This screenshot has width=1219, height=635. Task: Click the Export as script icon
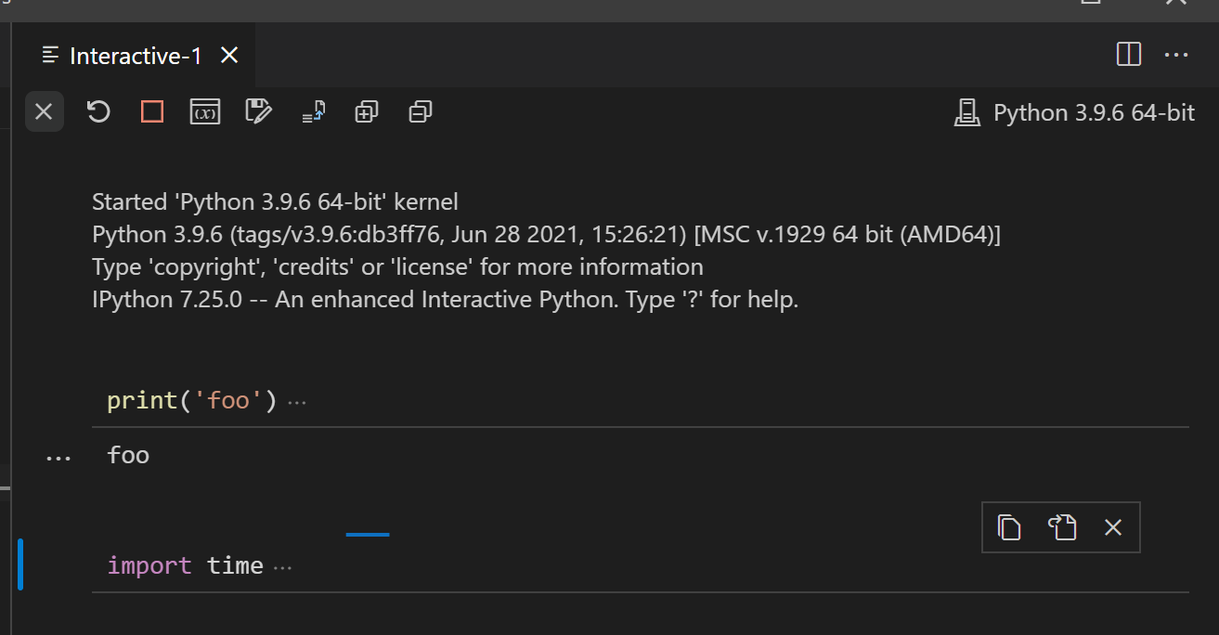coord(313,111)
